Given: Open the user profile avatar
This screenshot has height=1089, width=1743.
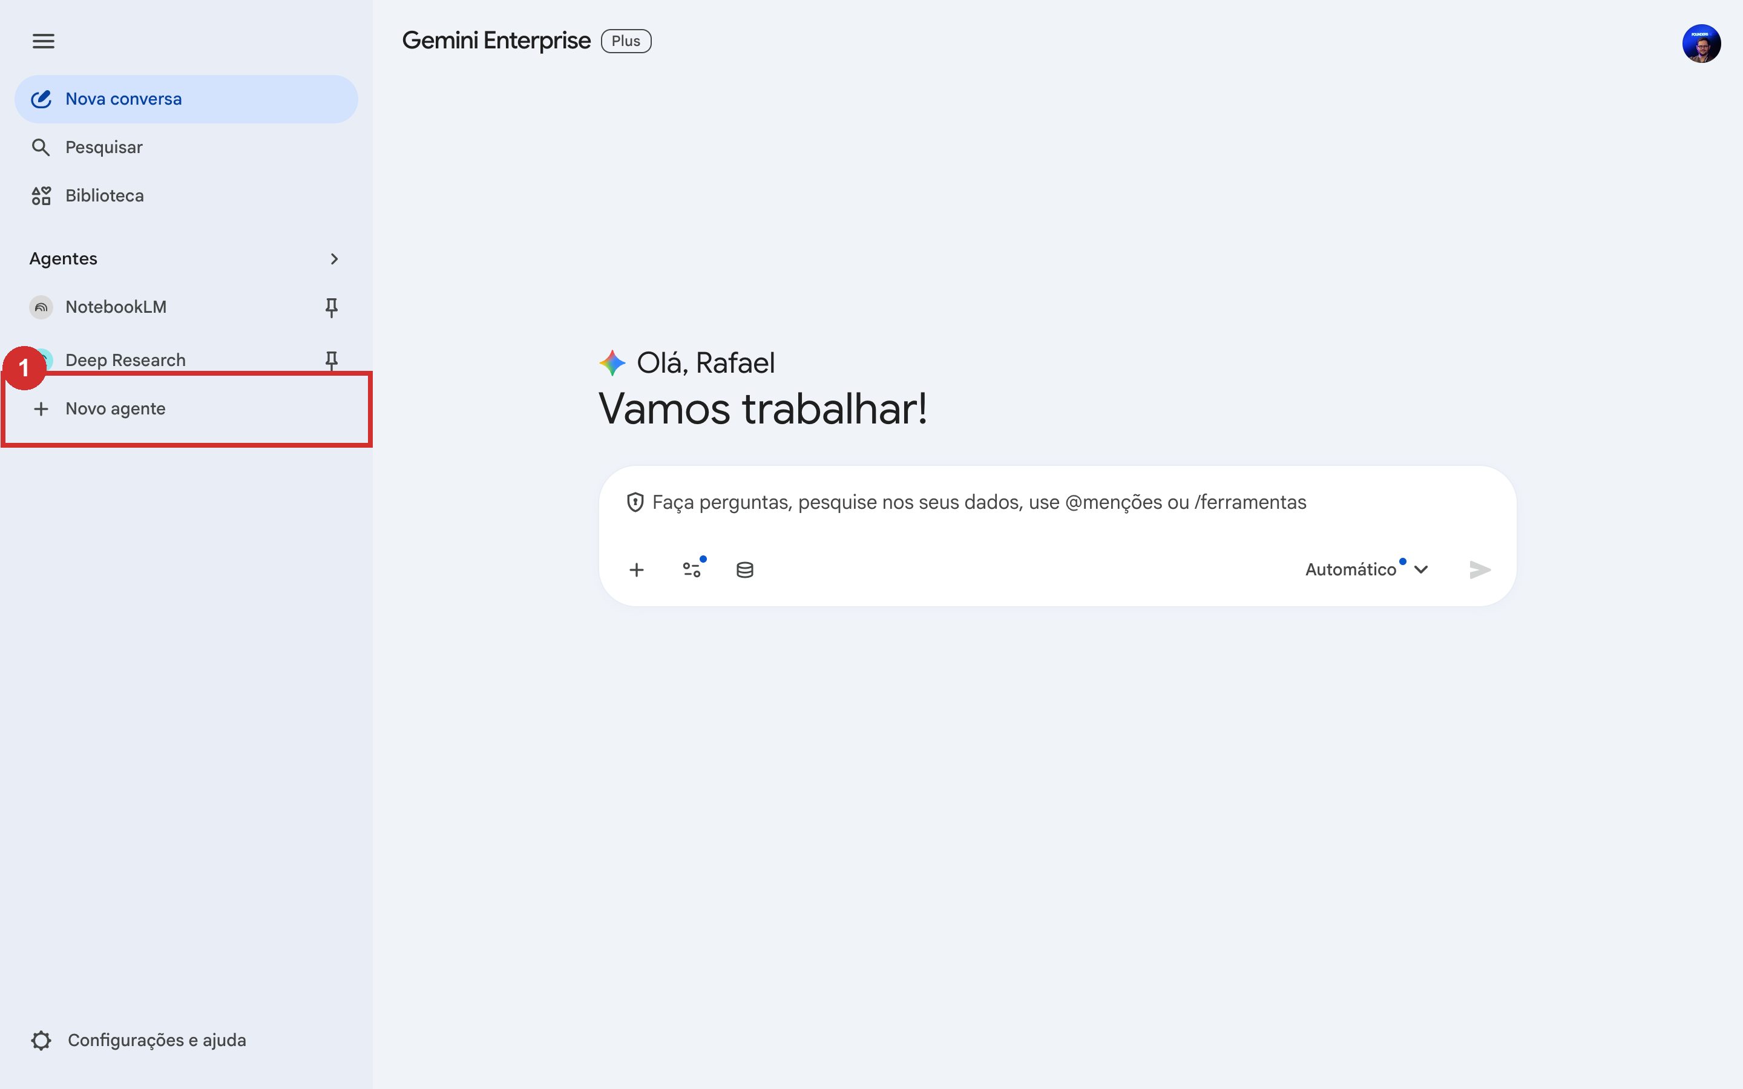Looking at the screenshot, I should coord(1701,43).
